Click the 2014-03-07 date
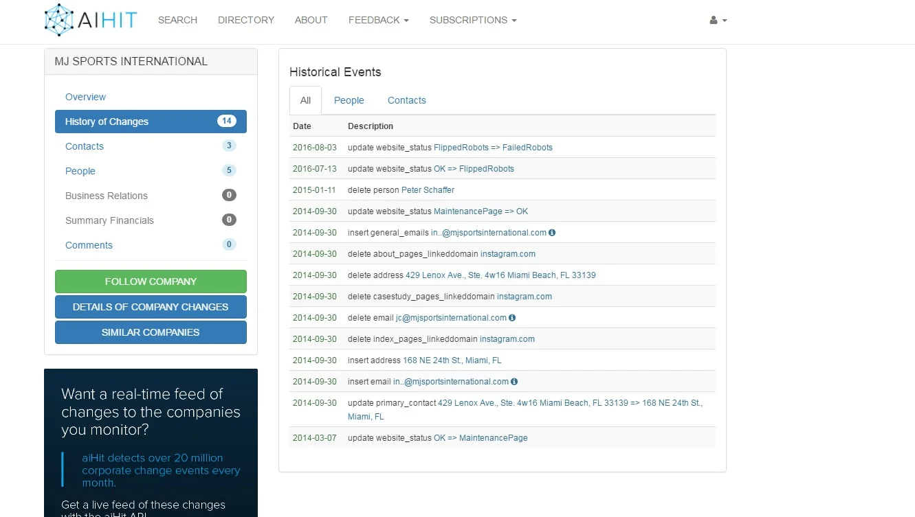Screen dimensions: 915x517 315,438
